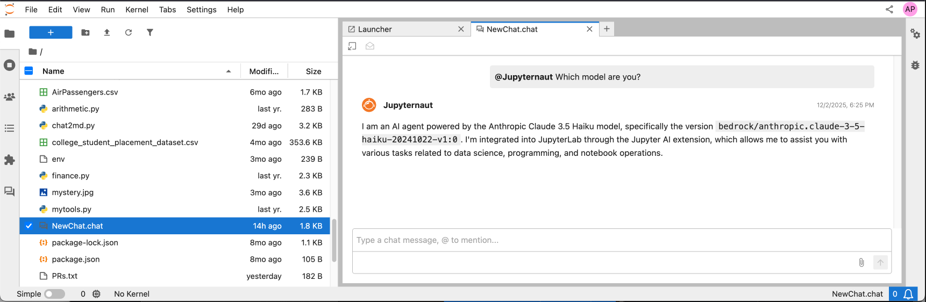Select the env file
Image resolution: width=926 pixels, height=302 pixels.
coord(175,159)
